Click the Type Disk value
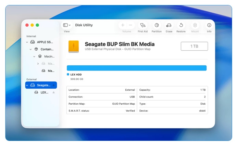 tap(203, 104)
